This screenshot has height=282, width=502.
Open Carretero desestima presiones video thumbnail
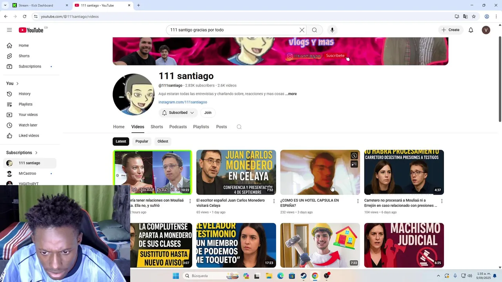point(404,172)
